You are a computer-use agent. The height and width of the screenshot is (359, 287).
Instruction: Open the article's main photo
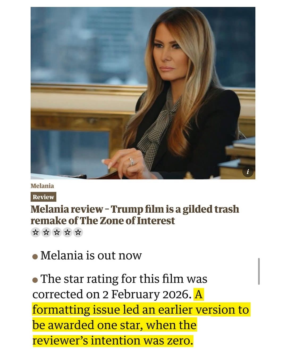point(143,93)
